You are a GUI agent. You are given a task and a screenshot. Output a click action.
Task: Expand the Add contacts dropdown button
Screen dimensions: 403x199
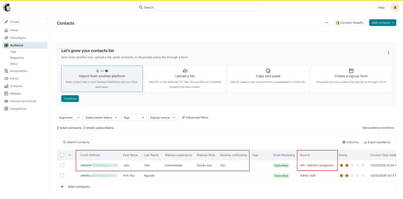383,22
